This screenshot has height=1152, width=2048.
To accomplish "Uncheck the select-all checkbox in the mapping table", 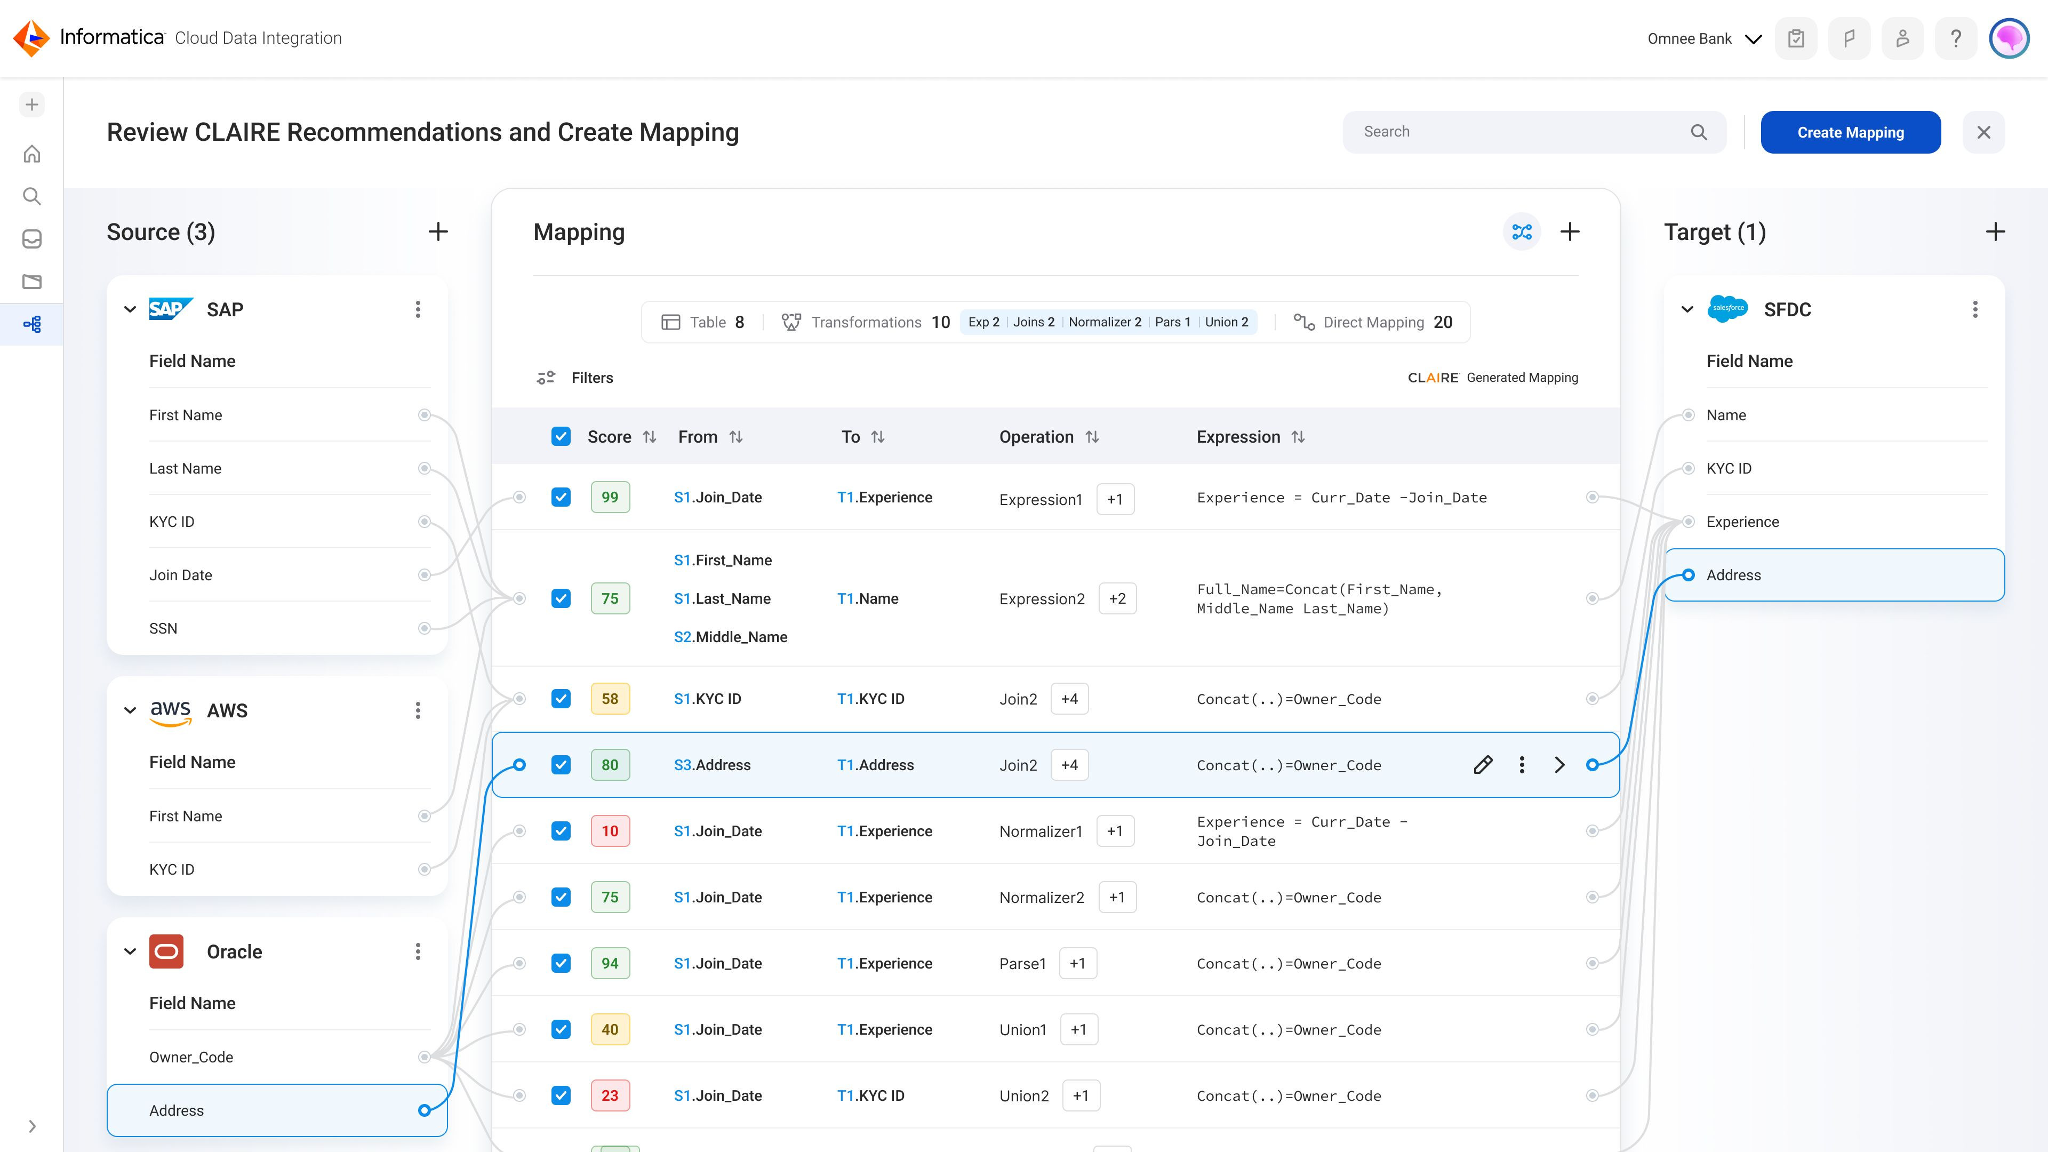I will click(x=561, y=436).
